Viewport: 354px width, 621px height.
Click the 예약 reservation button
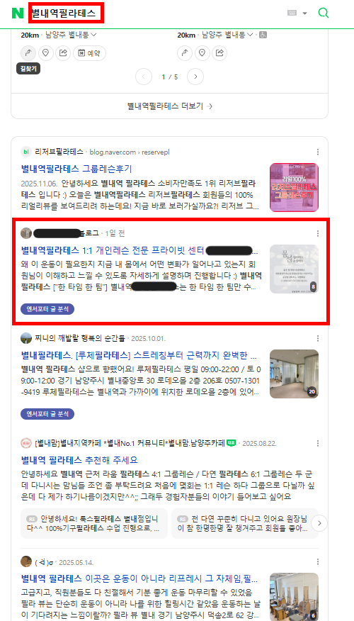(x=89, y=52)
